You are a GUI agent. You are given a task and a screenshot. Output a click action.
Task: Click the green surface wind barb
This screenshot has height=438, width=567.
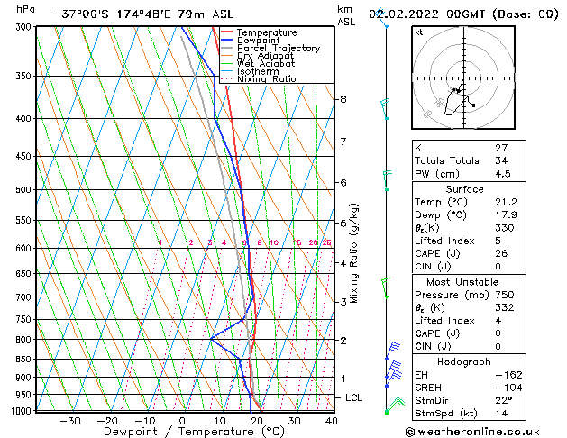pyautogui.click(x=395, y=405)
